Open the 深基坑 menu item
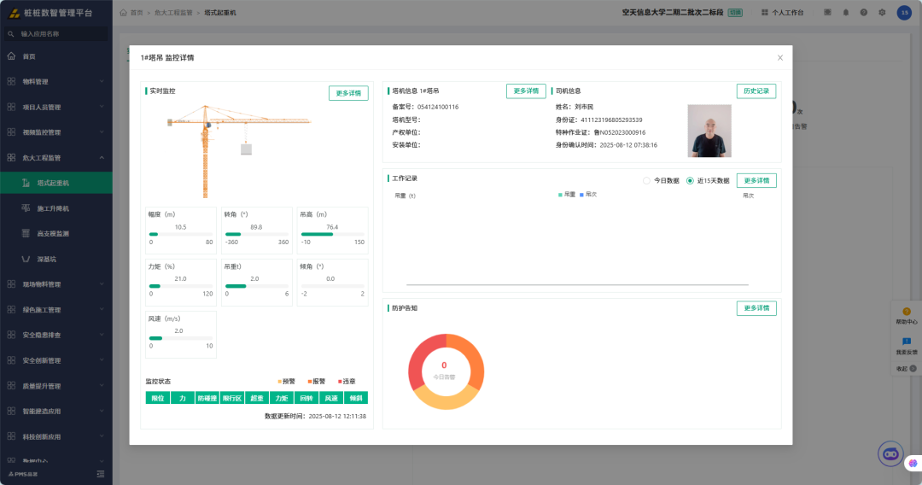This screenshot has width=922, height=485. [x=55, y=259]
